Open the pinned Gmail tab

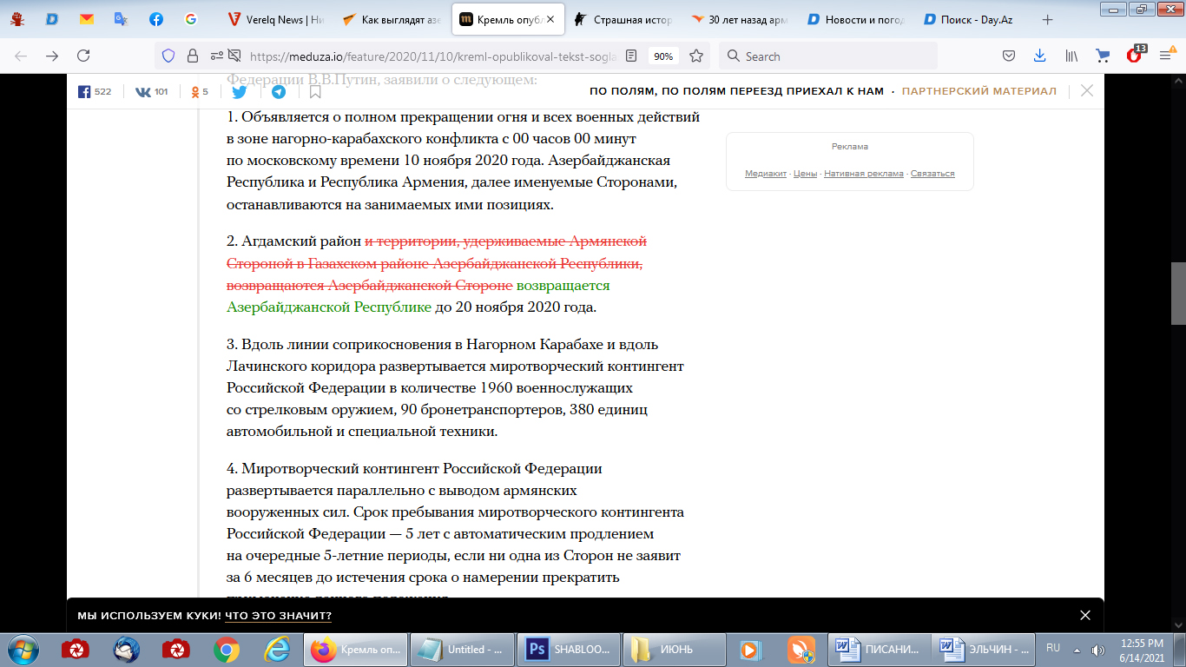coord(86,19)
